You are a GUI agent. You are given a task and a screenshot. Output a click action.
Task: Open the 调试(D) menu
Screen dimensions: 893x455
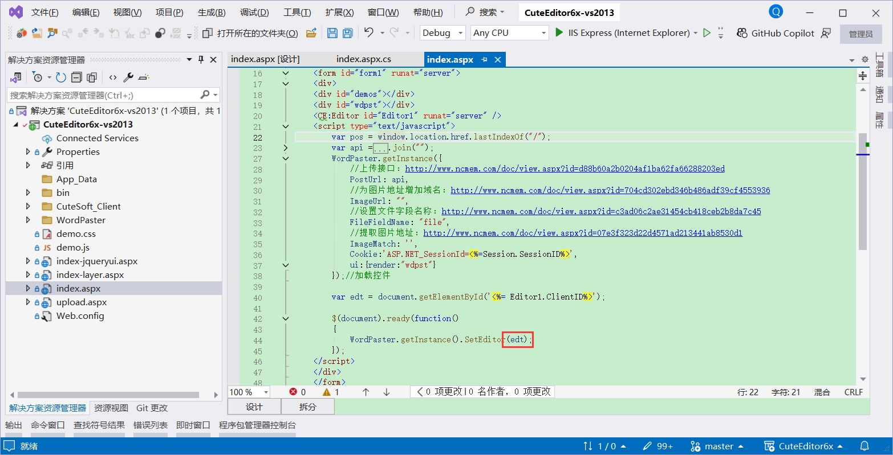point(254,13)
